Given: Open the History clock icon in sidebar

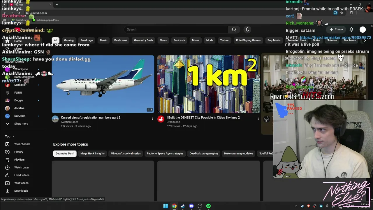Looking at the screenshot, I should click(x=8, y=152).
